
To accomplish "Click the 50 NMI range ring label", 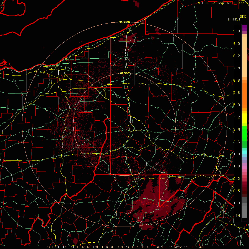I will coord(124,73).
